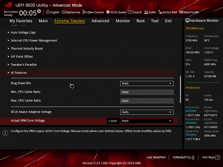Open MyFavorite list icon
Screen dimensions: 223x167
pyautogui.click(x=64, y=12)
